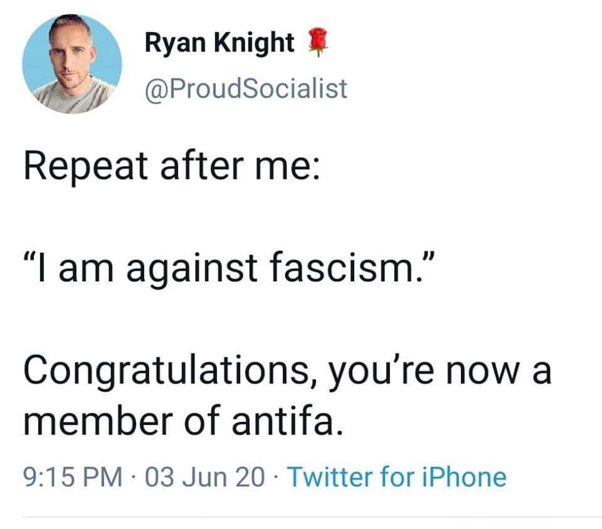Click the display name Ryan Knight

click(219, 43)
